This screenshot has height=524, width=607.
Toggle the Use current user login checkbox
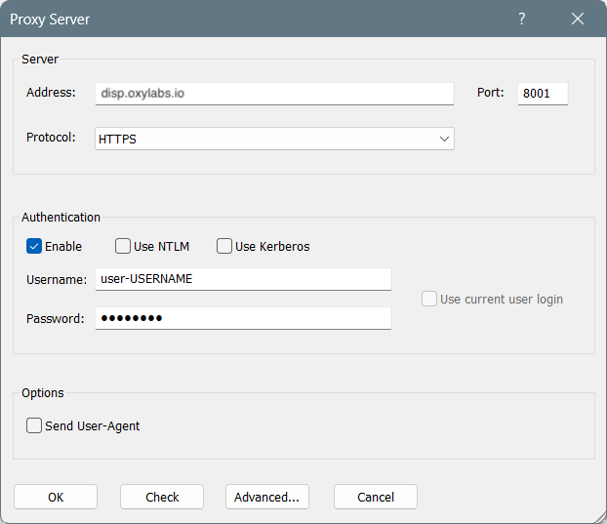(429, 299)
